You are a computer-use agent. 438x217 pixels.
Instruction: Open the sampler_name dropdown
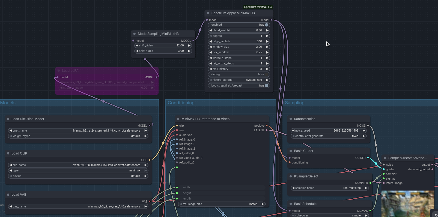pyautogui.click(x=330, y=188)
